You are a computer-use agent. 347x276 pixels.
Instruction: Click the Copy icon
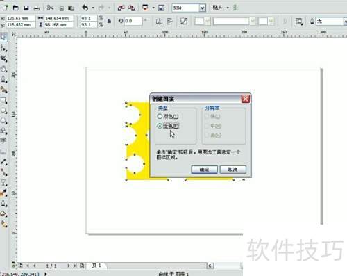(61, 8)
